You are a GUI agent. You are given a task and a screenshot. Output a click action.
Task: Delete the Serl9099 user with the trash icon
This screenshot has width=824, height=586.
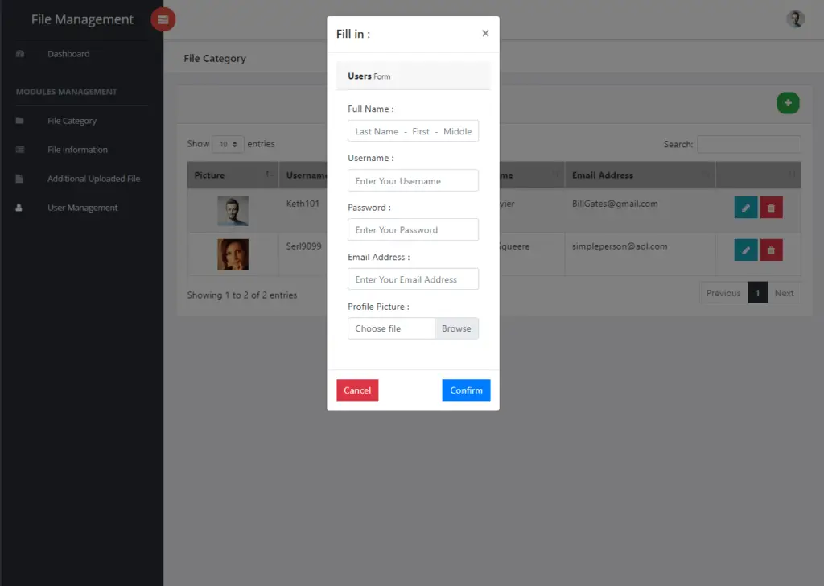point(771,250)
